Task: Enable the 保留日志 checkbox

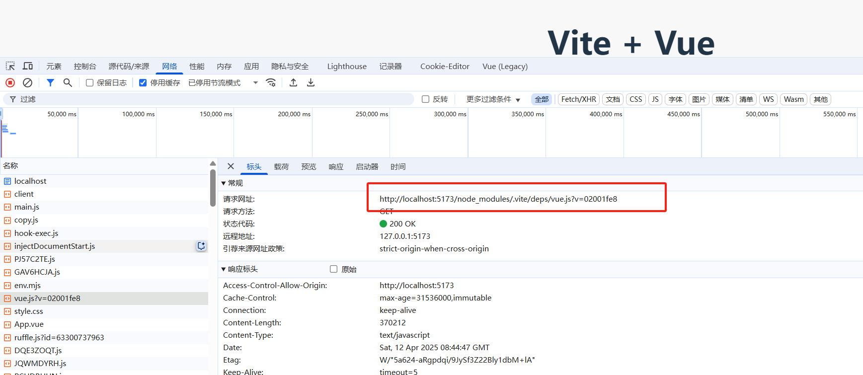Action: point(89,83)
